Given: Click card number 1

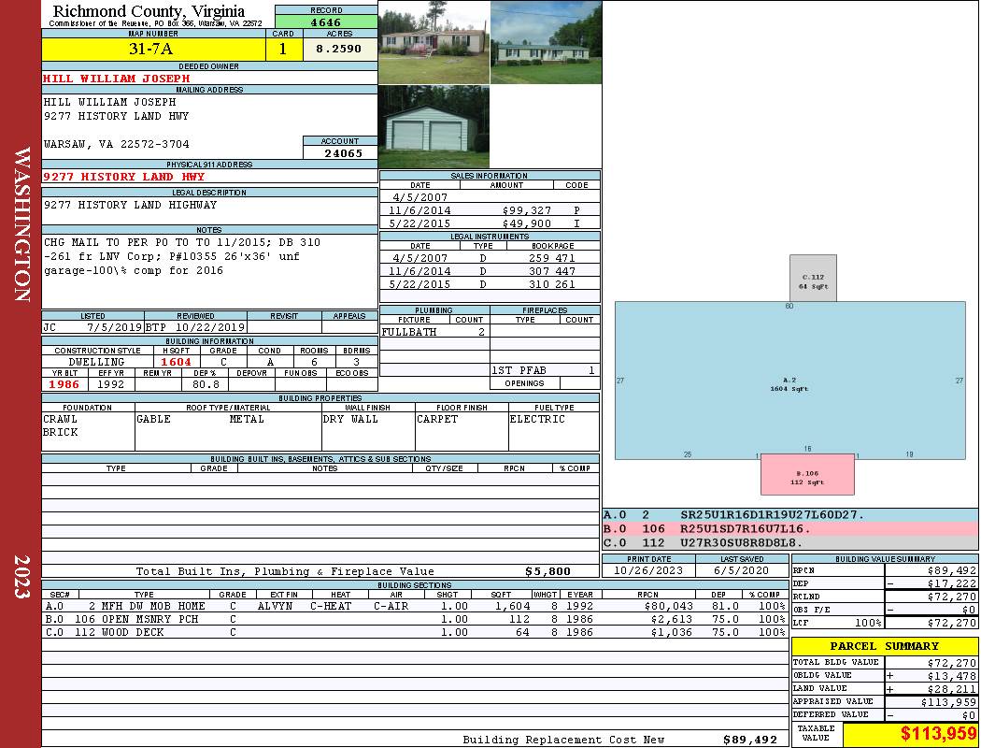Looking at the screenshot, I should [283, 50].
